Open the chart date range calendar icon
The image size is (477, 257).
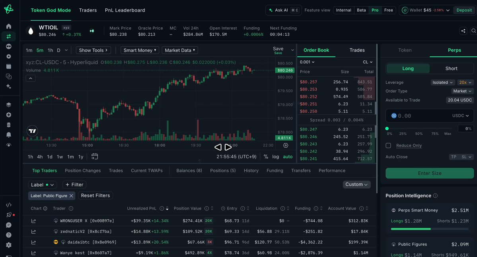click(95, 157)
